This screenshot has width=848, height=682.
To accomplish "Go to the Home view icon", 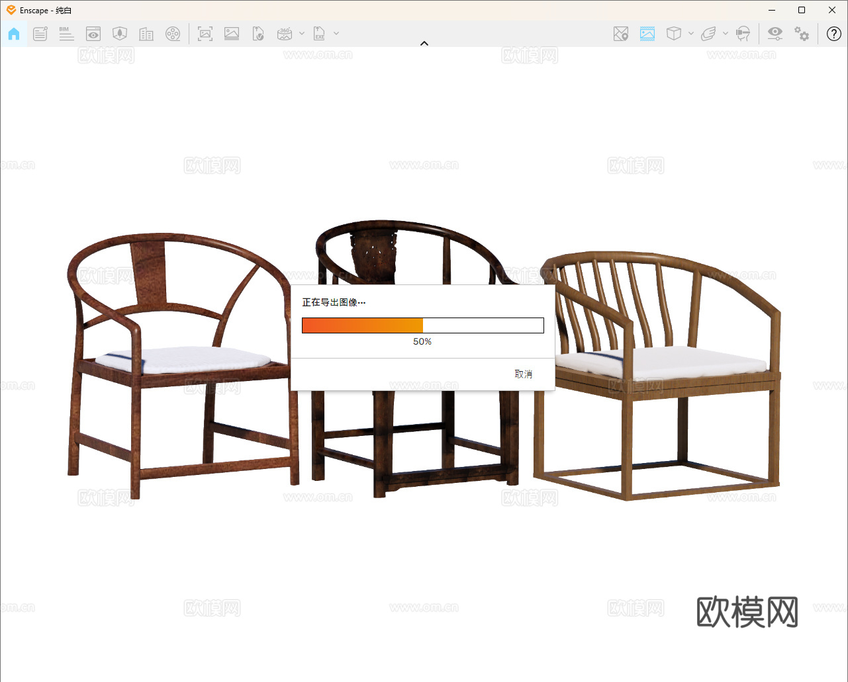I will [x=14, y=34].
